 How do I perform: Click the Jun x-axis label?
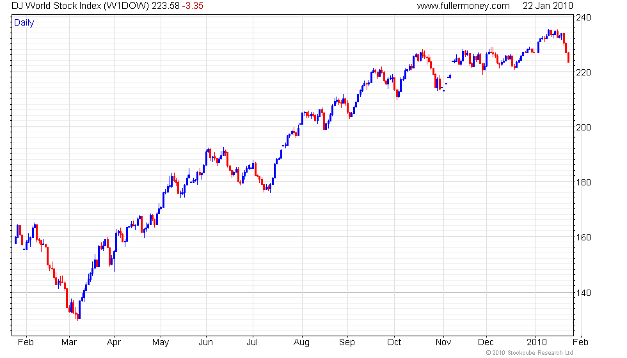tap(205, 343)
